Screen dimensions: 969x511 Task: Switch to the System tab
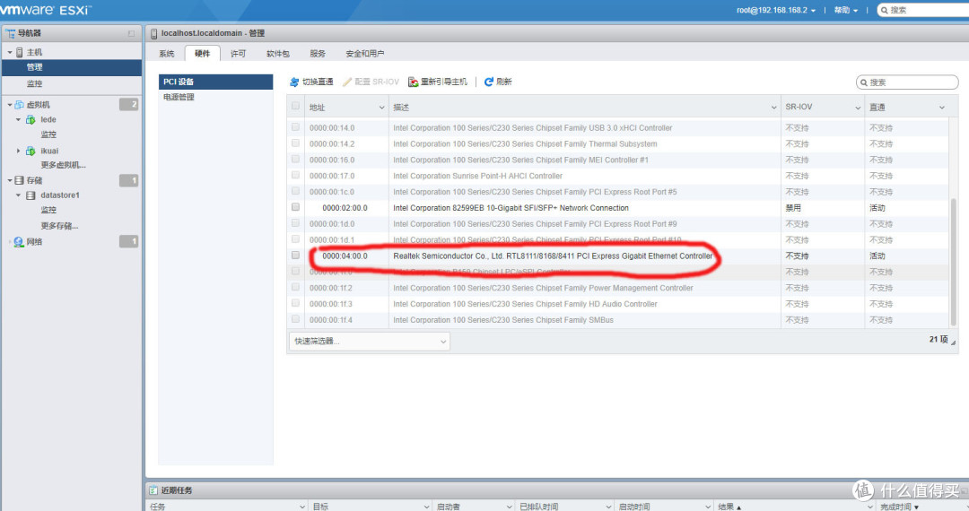click(x=166, y=54)
